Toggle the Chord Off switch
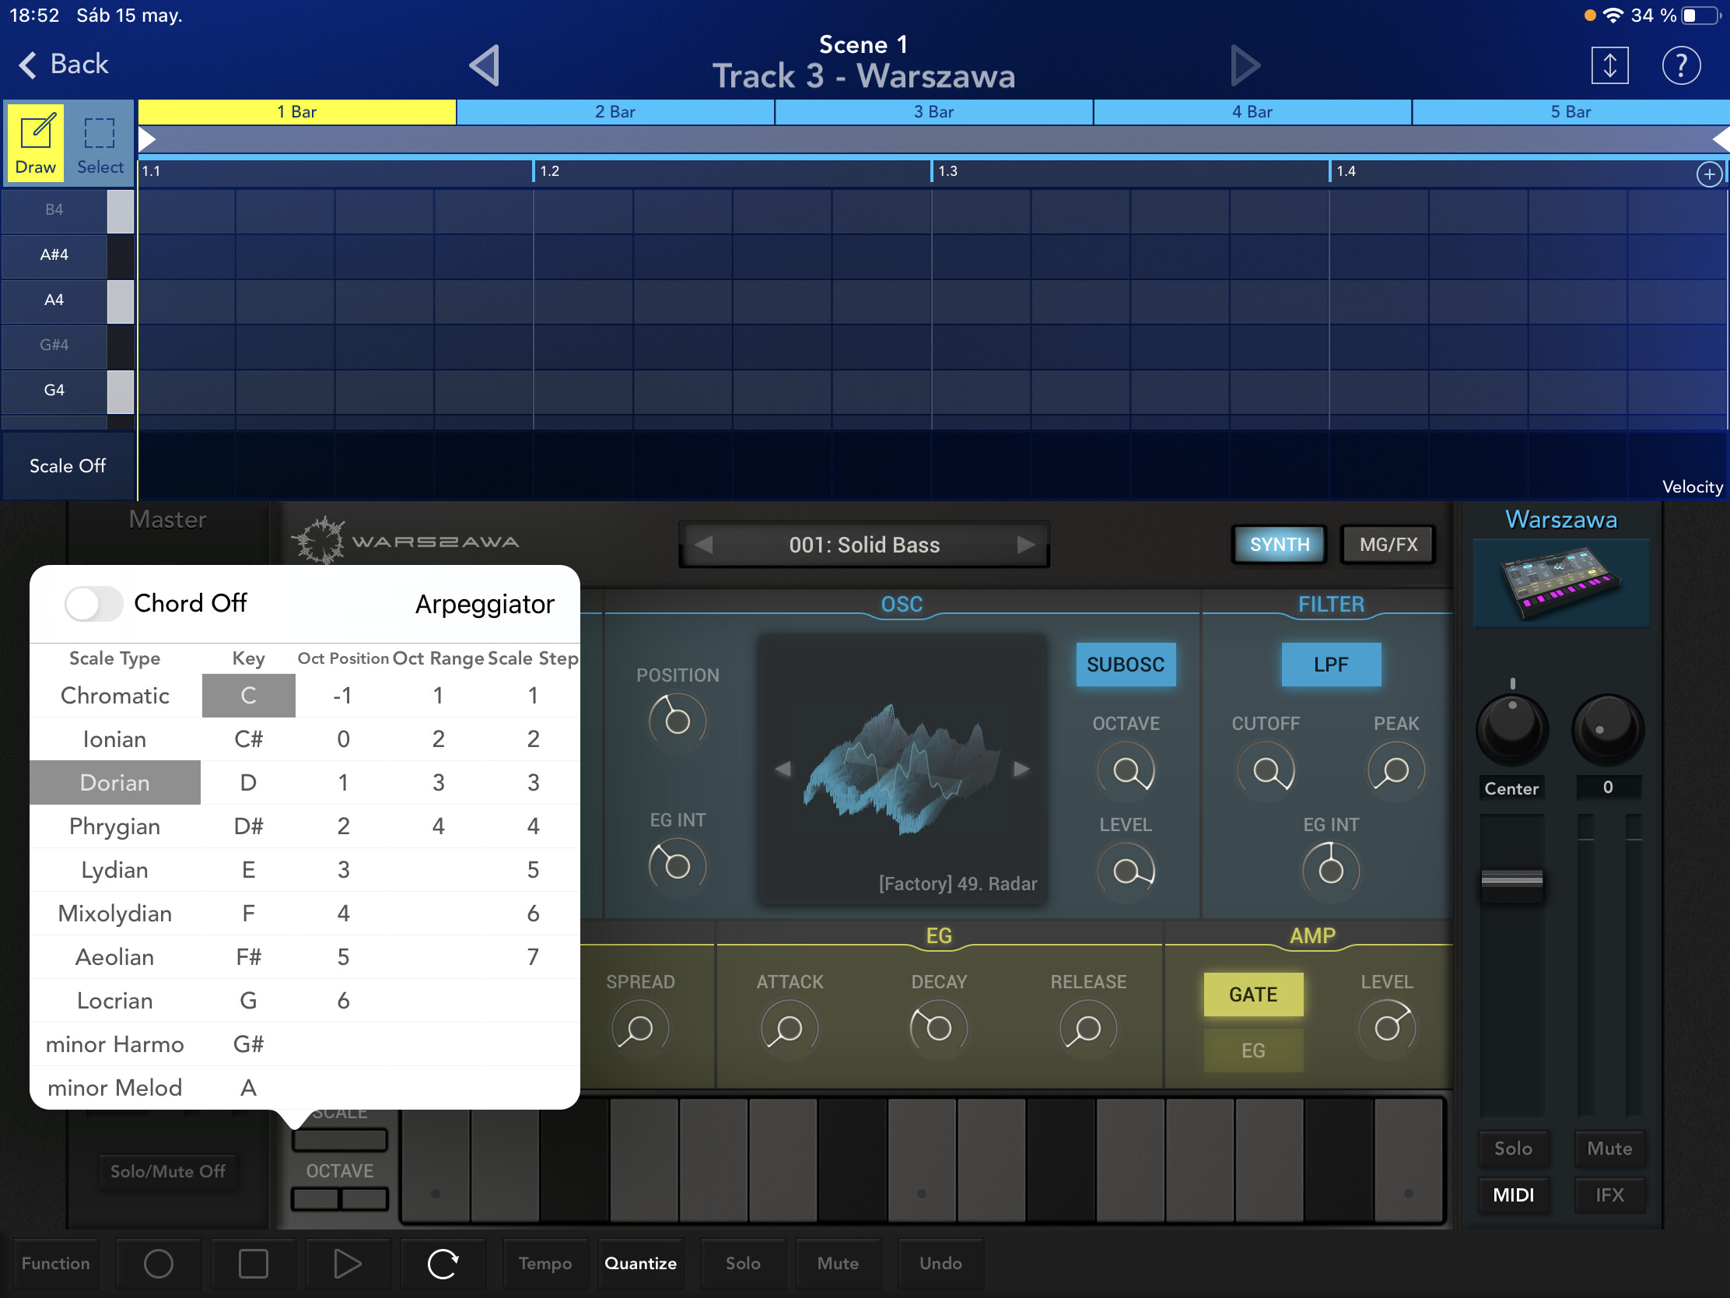1730x1298 pixels. tap(93, 604)
